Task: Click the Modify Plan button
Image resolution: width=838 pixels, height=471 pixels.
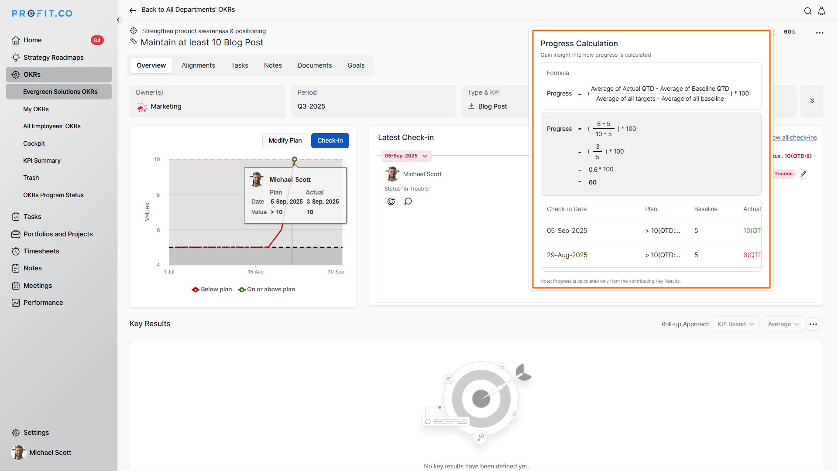Action: (285, 141)
